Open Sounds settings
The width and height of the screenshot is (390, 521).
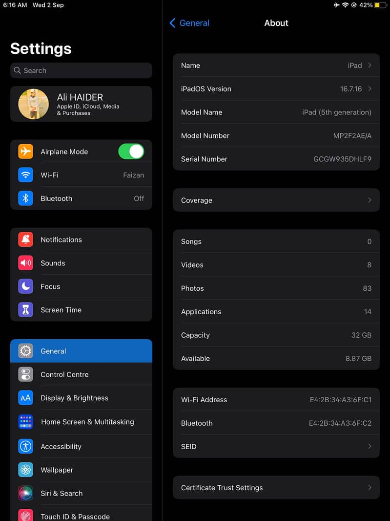82,263
